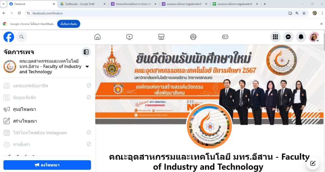Open the Chrome three-dot menu
The width and height of the screenshot is (325, 172).
click(x=322, y=13)
